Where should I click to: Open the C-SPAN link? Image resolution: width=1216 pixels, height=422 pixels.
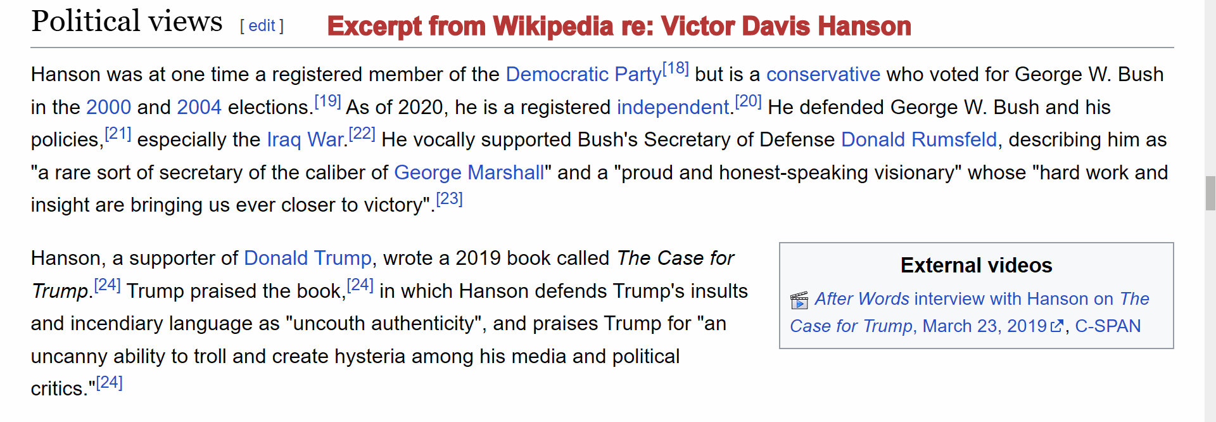tap(1108, 326)
